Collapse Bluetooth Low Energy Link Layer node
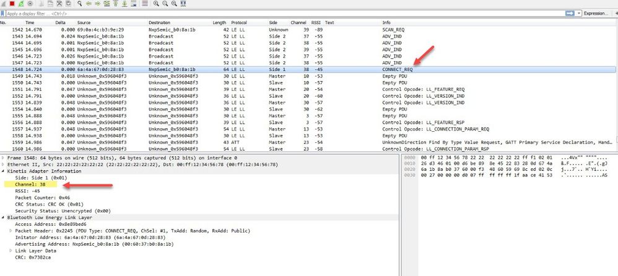The height and width of the screenshot is (276, 618). (x=3, y=217)
